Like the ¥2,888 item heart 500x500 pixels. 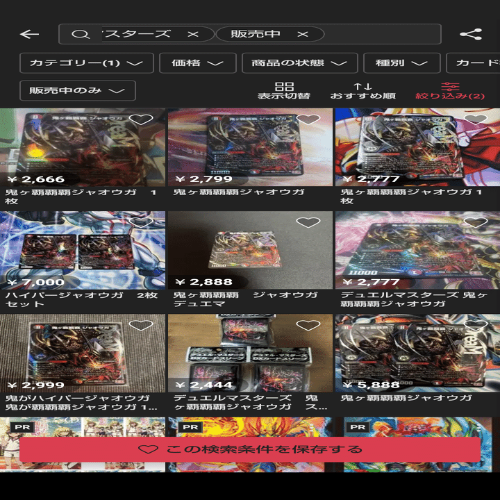(308, 222)
